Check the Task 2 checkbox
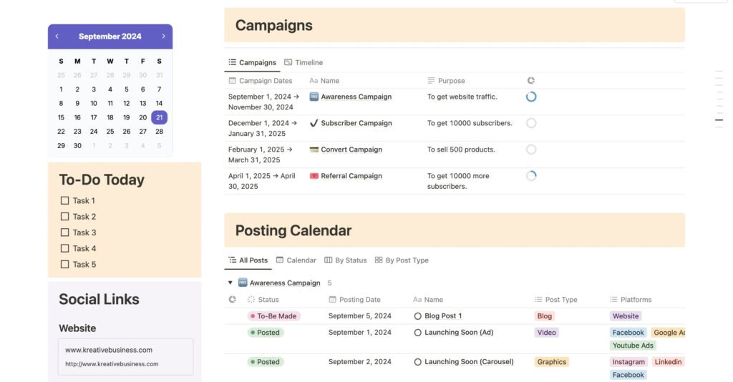The width and height of the screenshot is (733, 382). (64, 216)
